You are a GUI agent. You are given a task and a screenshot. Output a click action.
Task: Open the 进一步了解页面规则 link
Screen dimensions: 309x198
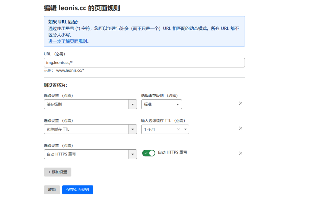pyautogui.click(x=68, y=41)
